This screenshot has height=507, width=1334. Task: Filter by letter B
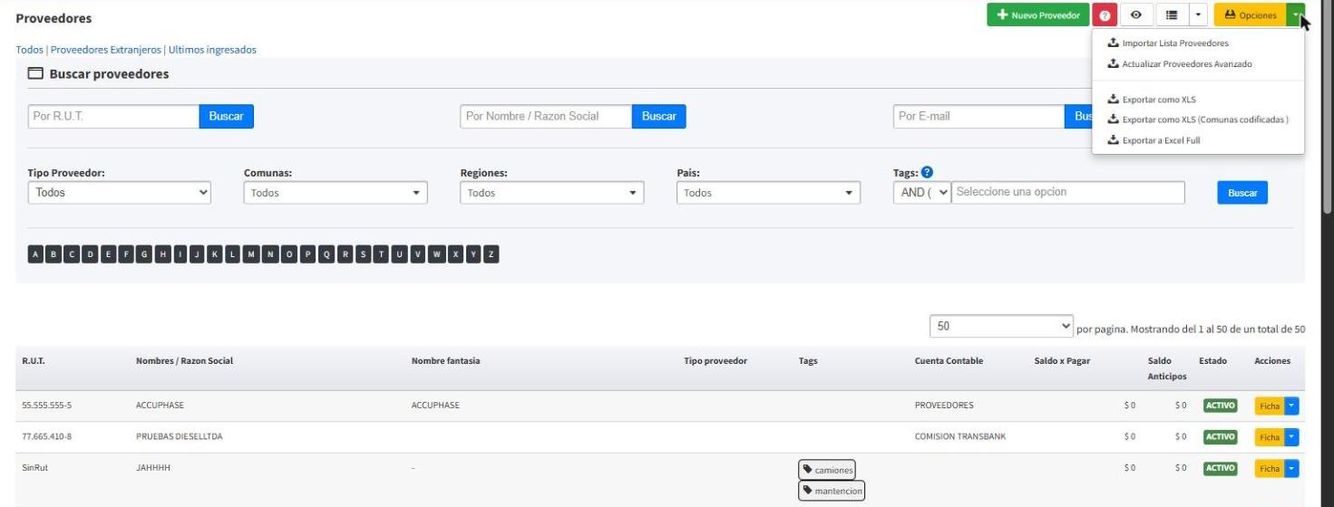tap(53, 254)
